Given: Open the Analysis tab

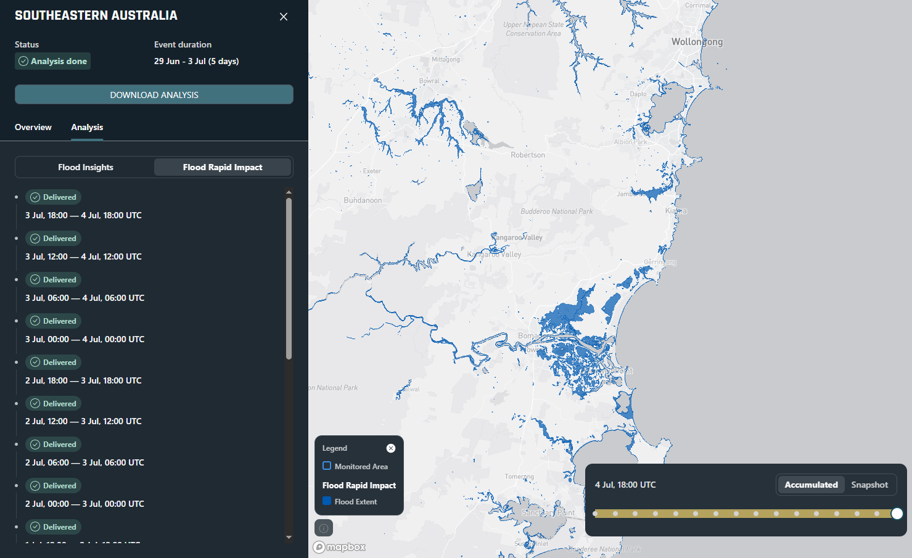Looking at the screenshot, I should point(87,127).
